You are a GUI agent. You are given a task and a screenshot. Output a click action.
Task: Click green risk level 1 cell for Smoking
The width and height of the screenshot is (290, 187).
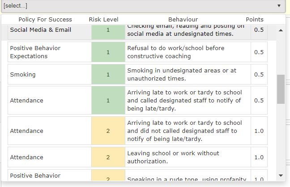tap(108, 74)
